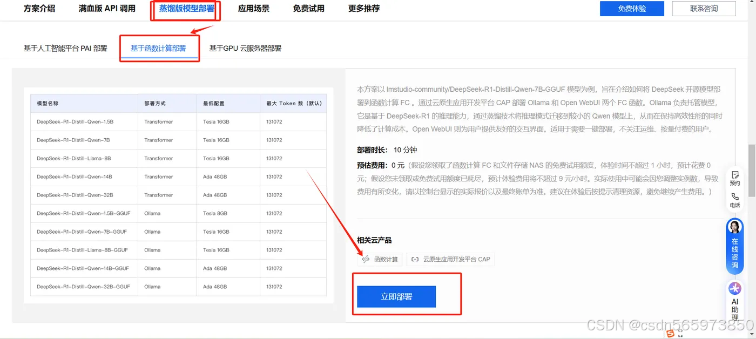The image size is (756, 339).
Task: Open 满血版 API 调用 menu item
Action: [106, 9]
